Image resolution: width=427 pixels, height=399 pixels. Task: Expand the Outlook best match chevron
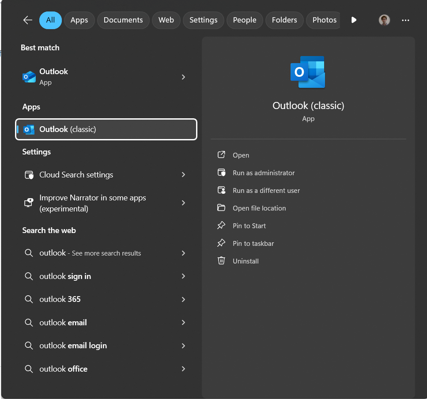pyautogui.click(x=183, y=77)
